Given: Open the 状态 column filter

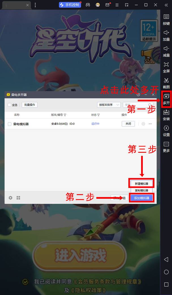Looking at the screenshot, I should tap(98, 115).
